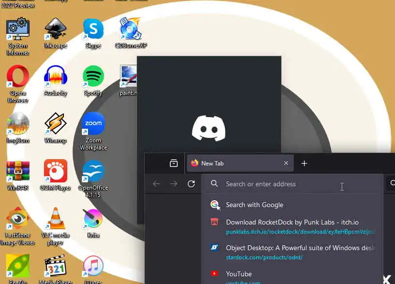Open the Skype desktop icon
Viewport: 395px width, 284px height.
tap(93, 33)
